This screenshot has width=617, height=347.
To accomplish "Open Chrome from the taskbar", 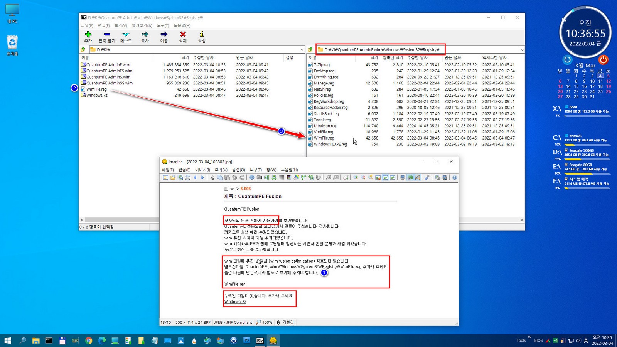I will pos(89,340).
